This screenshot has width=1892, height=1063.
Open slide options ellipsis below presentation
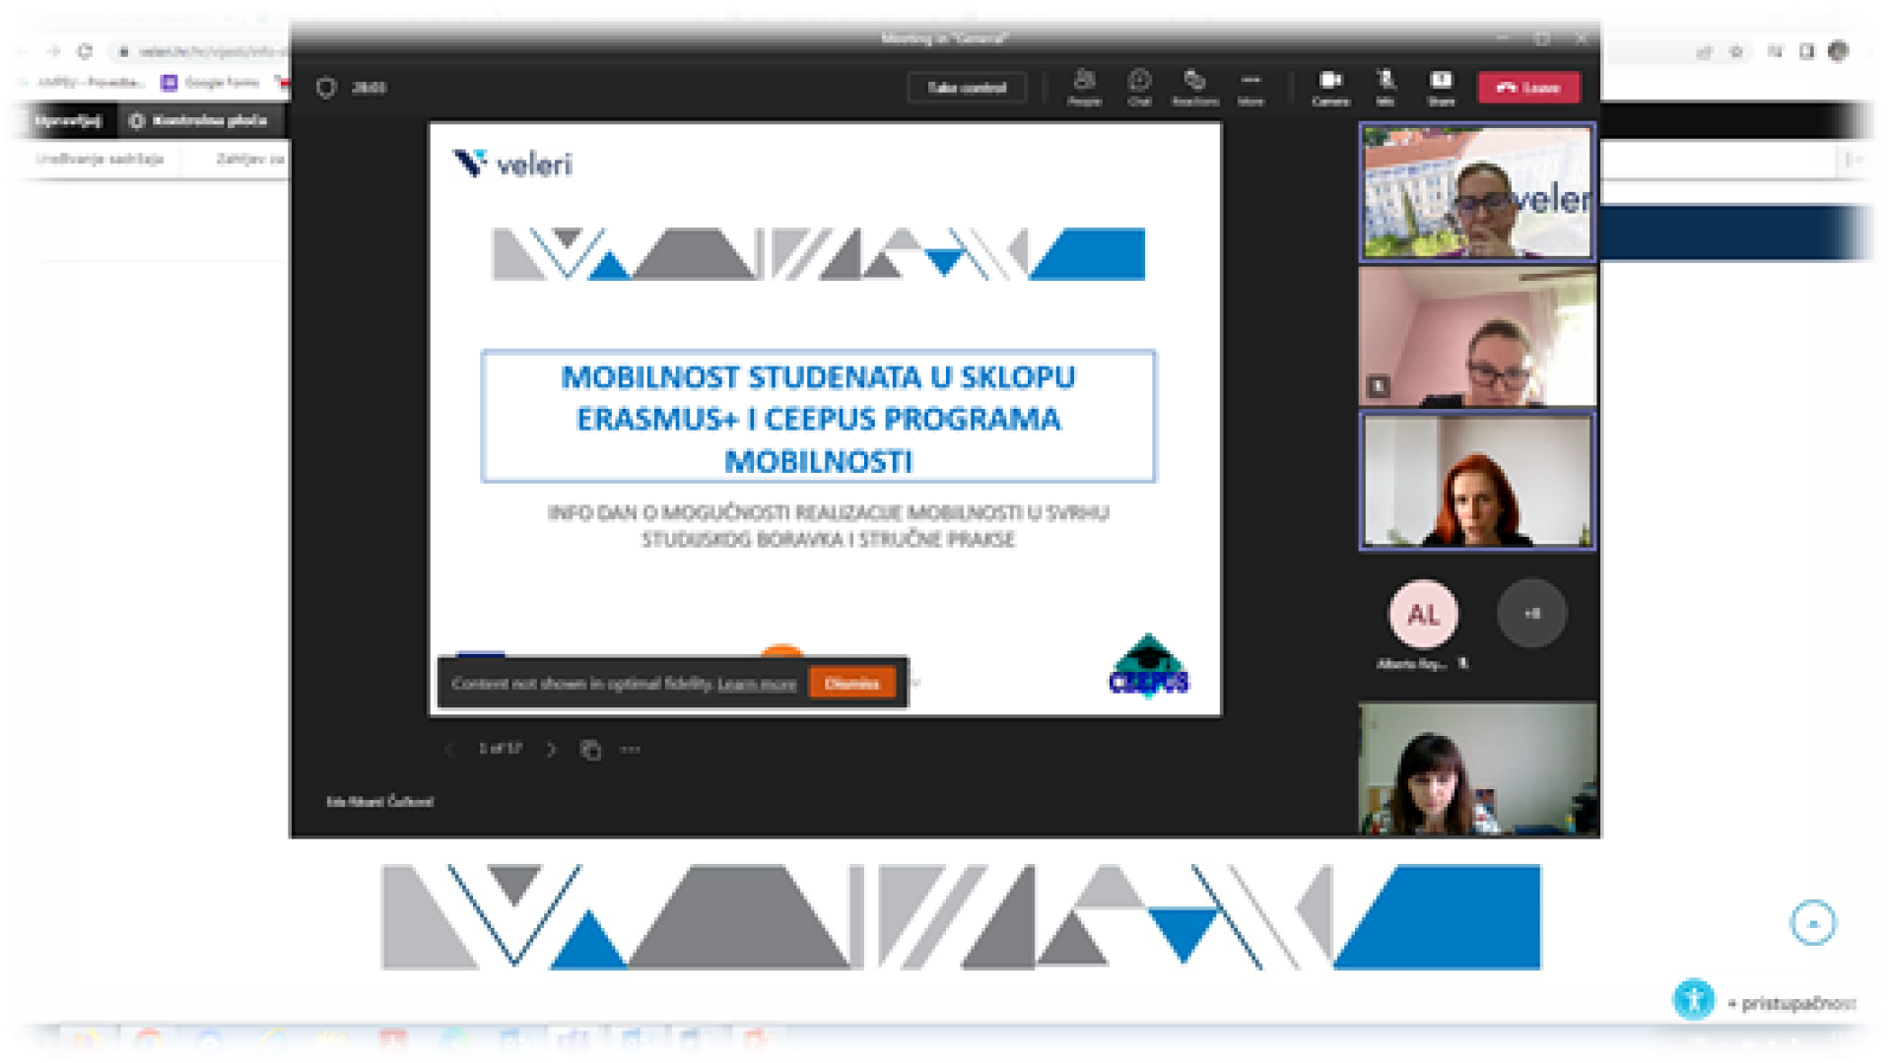[x=631, y=750]
